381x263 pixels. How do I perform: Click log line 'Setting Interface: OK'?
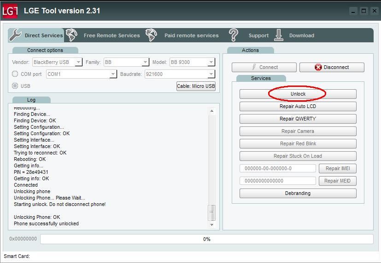37,146
